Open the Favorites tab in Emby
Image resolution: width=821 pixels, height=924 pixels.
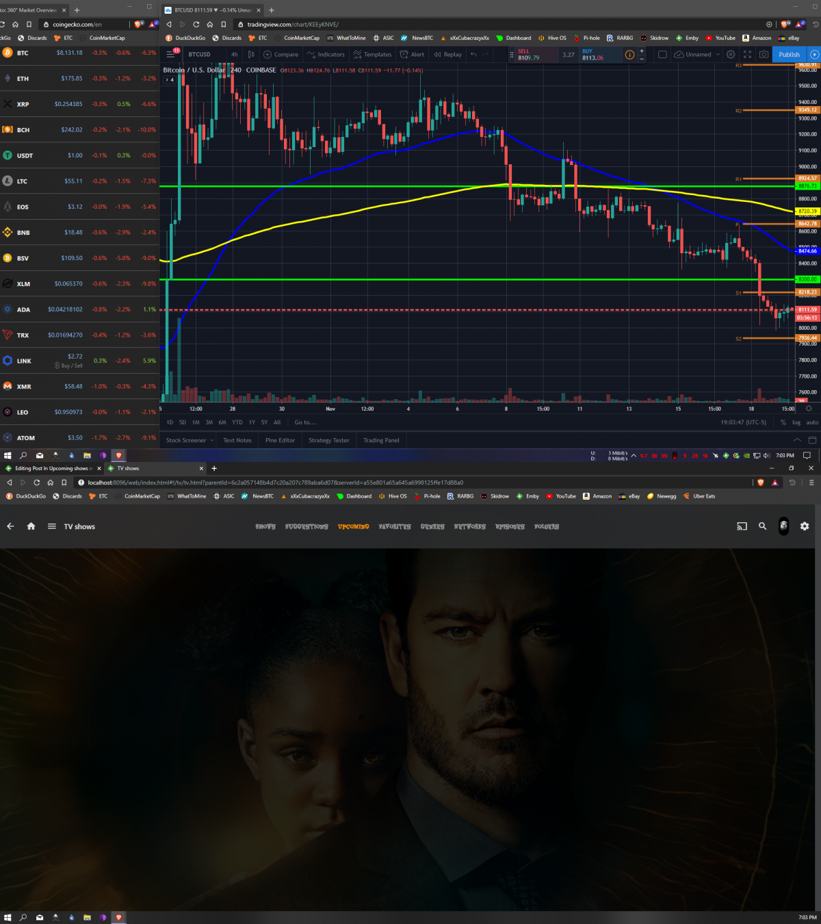pos(395,526)
